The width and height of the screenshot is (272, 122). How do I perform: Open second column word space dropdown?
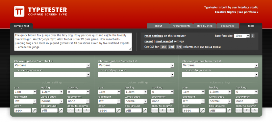pos(136,101)
